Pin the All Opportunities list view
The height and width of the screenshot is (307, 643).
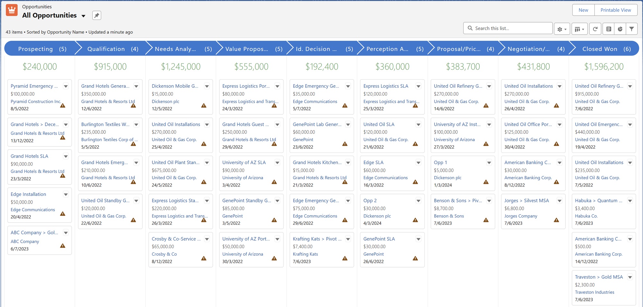[x=96, y=15]
